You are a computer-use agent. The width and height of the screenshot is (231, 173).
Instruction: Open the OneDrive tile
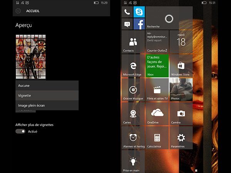(157, 114)
